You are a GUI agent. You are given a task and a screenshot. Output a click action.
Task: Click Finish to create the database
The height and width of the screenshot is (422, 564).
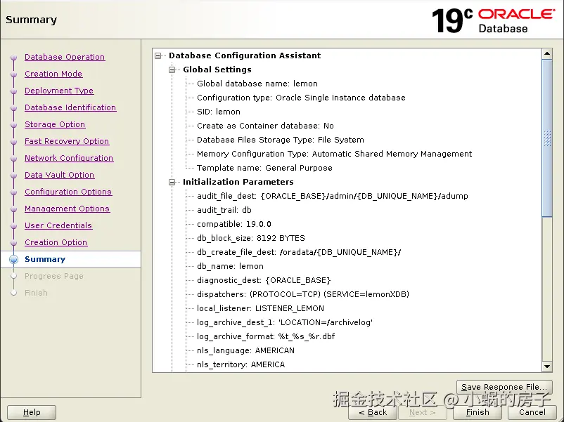pos(478,412)
